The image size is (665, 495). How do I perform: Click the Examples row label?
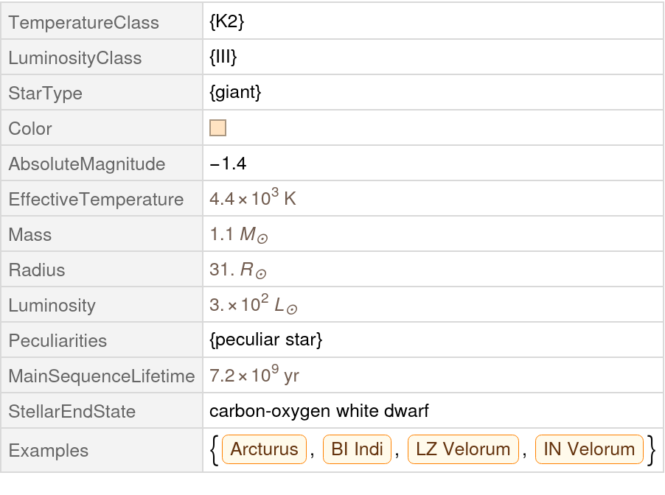[x=48, y=451]
